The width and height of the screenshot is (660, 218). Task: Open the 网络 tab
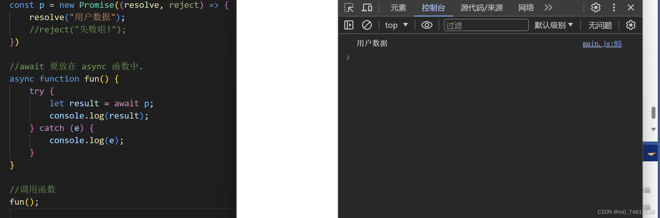pyautogui.click(x=526, y=8)
